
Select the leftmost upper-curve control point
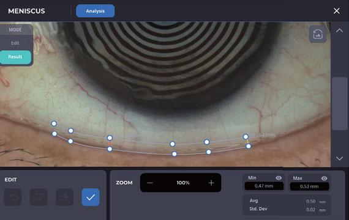pos(54,123)
